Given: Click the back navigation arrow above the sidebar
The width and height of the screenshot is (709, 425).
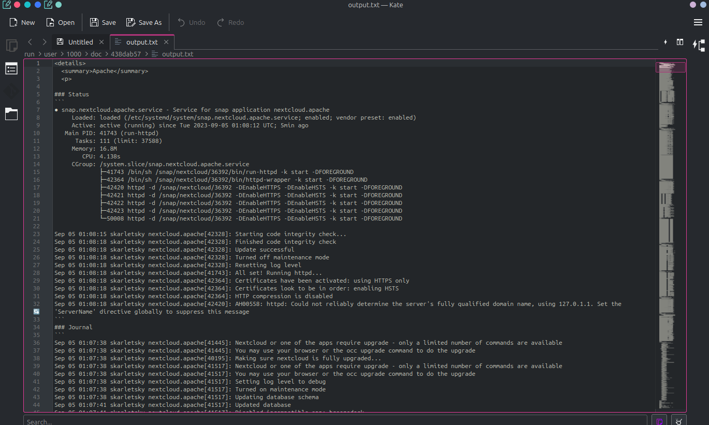Looking at the screenshot, I should pyautogui.click(x=30, y=42).
